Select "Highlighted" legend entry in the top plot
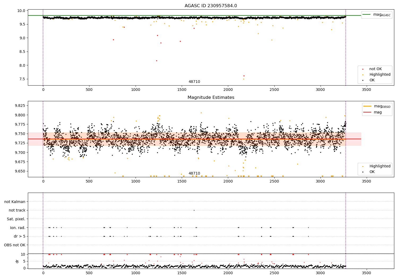 tap(380, 75)
